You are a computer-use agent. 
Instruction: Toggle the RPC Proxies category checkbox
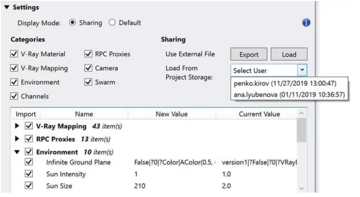(x=89, y=54)
